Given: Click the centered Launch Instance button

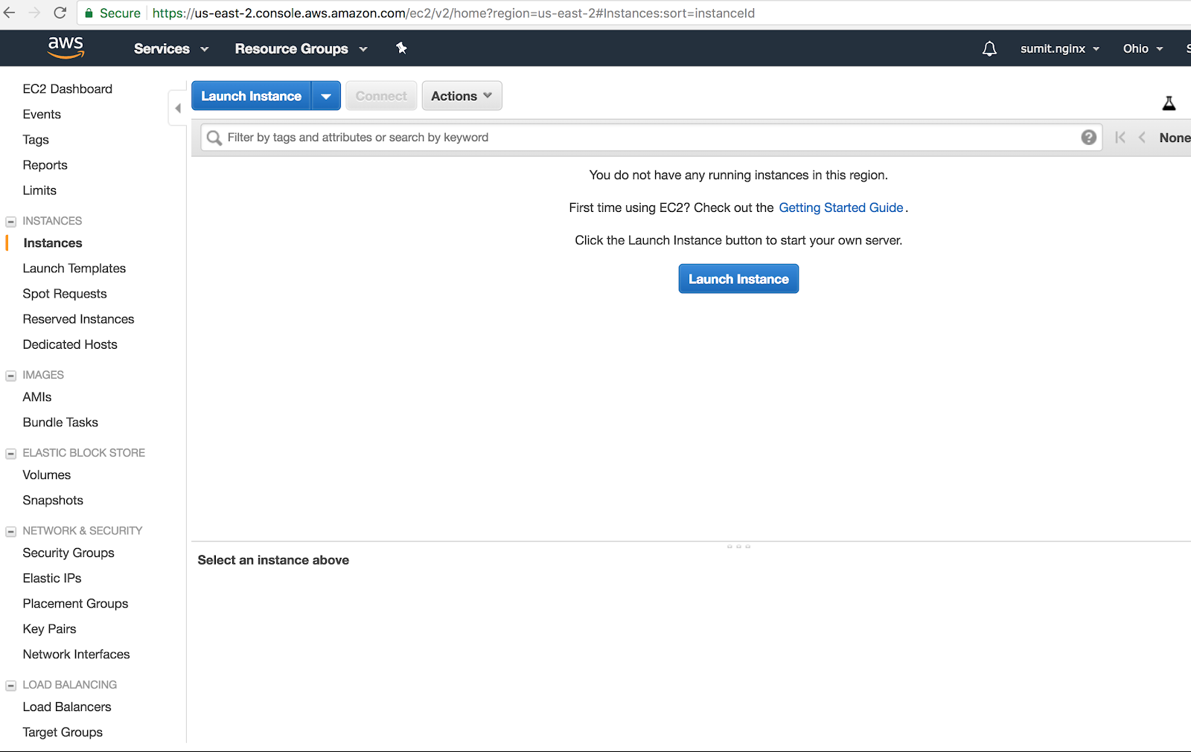Looking at the screenshot, I should 738,279.
